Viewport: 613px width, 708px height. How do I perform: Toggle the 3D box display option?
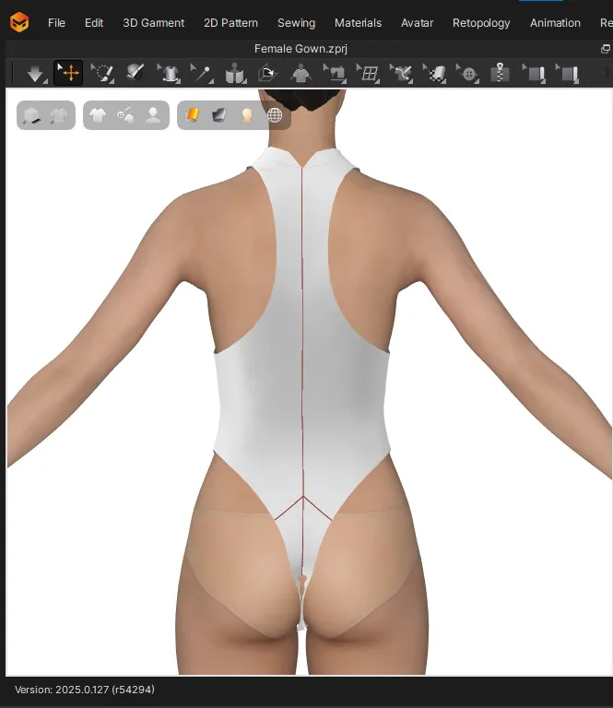[x=32, y=115]
